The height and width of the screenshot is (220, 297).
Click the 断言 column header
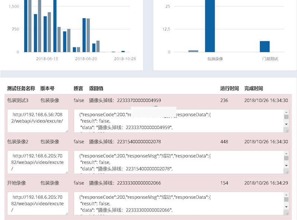[78, 88]
